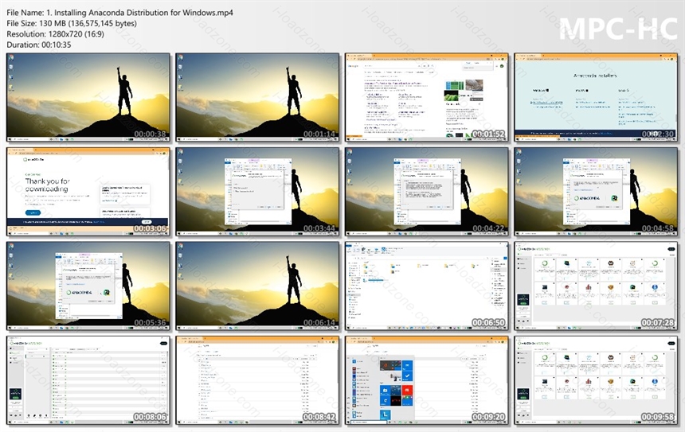Select the Anaconda Navigator thumbnail at 00:07:28
This screenshot has width=685, height=432.
(596, 286)
